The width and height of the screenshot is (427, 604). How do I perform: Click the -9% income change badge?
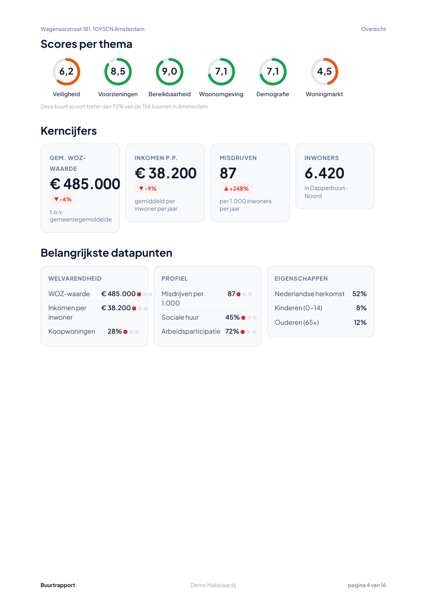[x=147, y=189]
